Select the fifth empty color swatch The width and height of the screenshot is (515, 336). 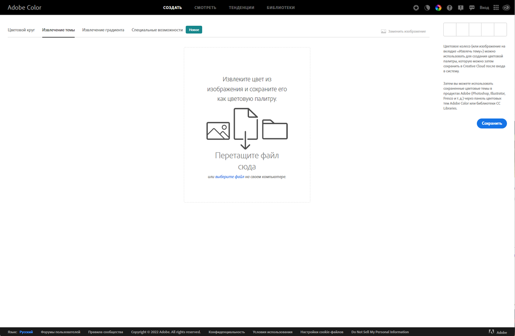tap(500, 30)
